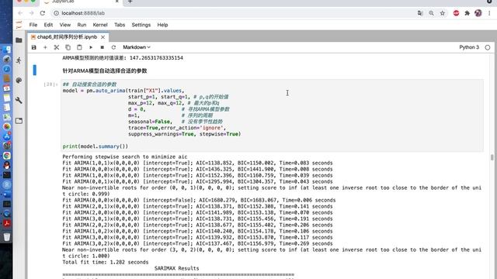Open Chrome from the Dock
The width and height of the screenshot is (497, 279).
tap(7, 156)
